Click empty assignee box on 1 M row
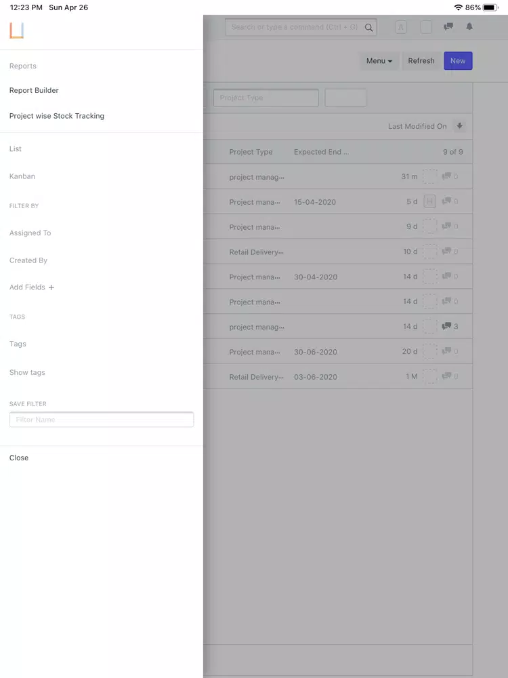The image size is (508, 678). click(430, 376)
